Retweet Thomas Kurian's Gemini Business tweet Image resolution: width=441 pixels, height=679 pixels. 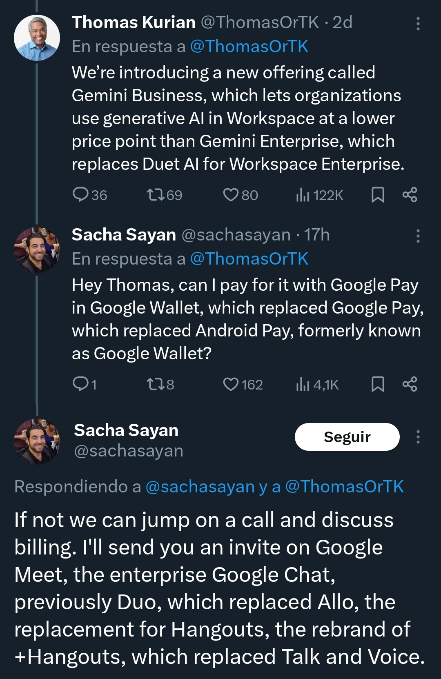point(156,195)
